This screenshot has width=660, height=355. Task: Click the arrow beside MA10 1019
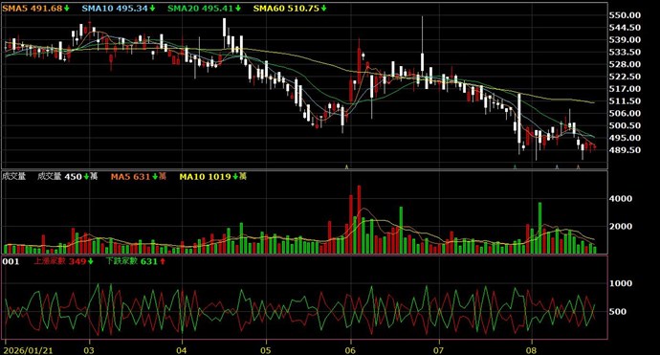click(235, 176)
